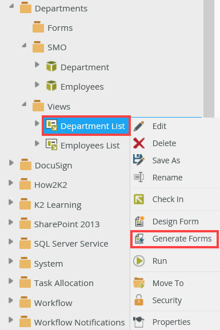220x330 pixels.
Task: Collapse the SMO folder
Action: tap(24, 45)
